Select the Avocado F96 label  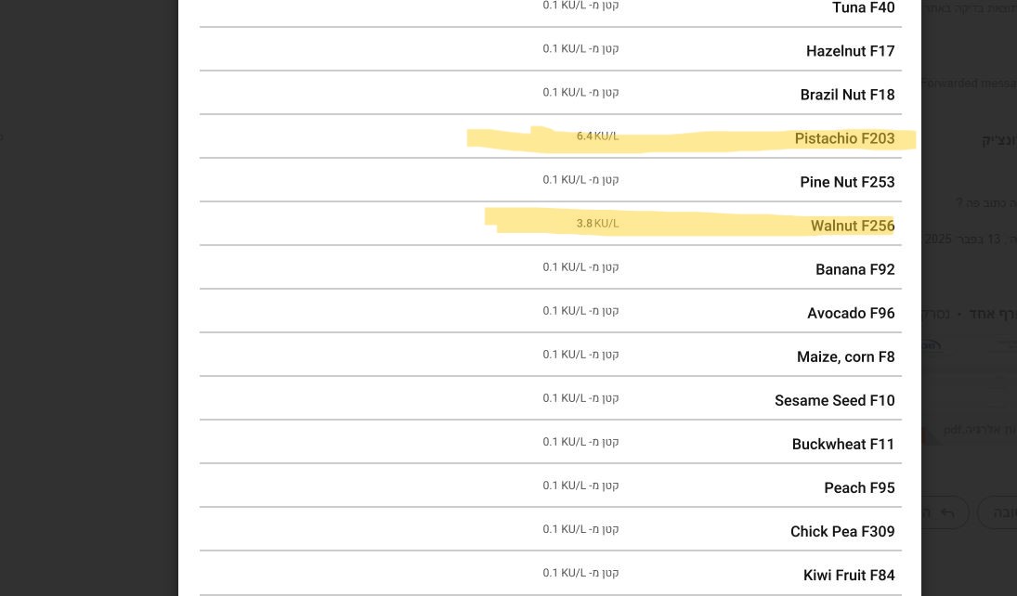click(x=851, y=314)
